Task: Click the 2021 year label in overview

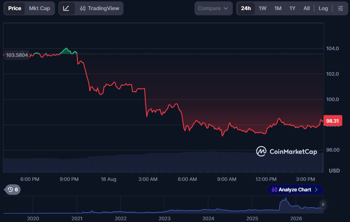Action: tap(77, 219)
